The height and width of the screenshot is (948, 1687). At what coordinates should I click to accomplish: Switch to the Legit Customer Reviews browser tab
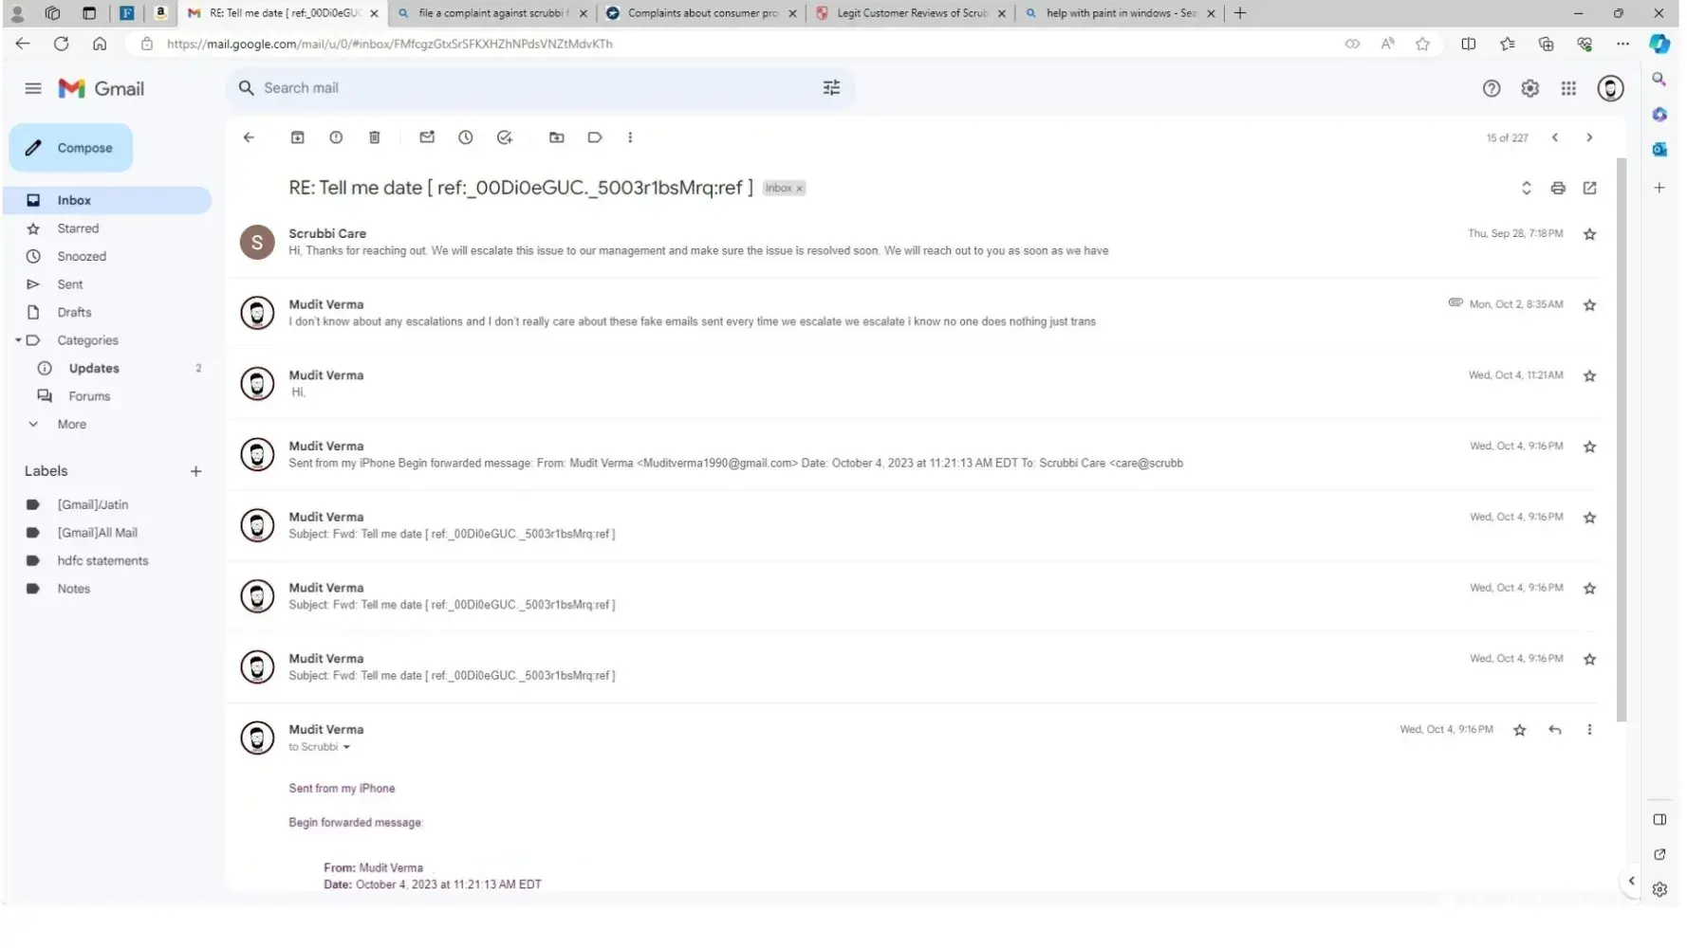pos(910,13)
